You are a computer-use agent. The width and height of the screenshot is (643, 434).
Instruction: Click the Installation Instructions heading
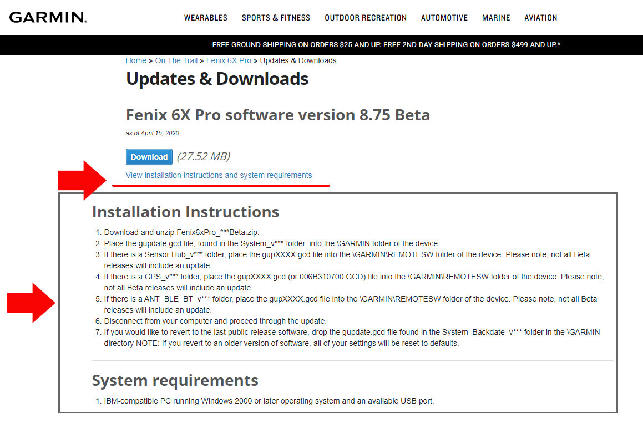tap(185, 212)
